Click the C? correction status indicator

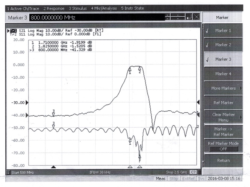[193, 172]
